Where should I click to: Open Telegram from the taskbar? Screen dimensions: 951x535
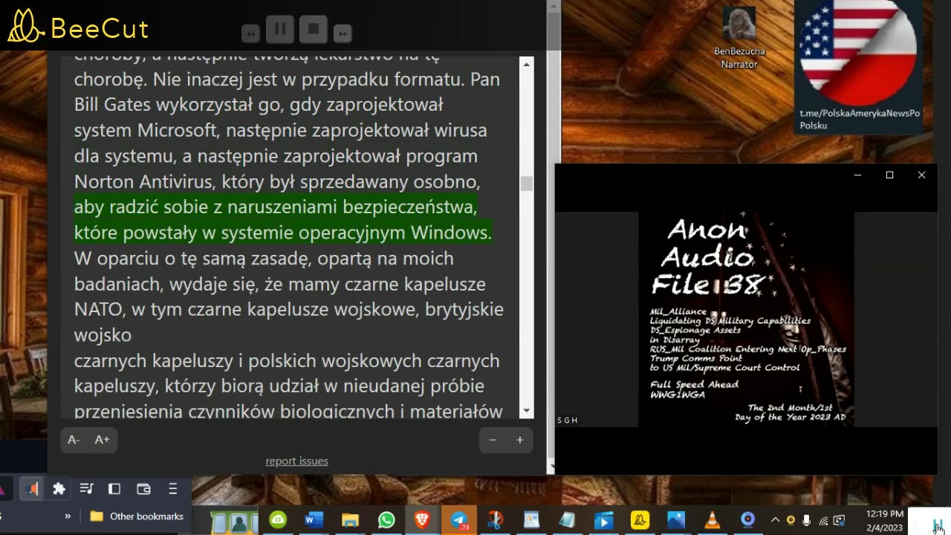459,520
